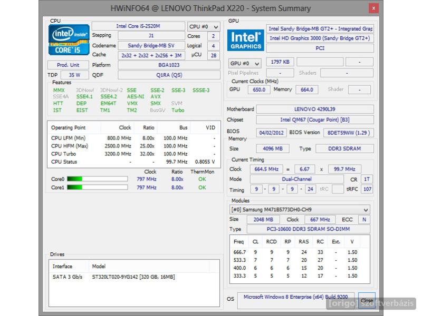This screenshot has width=422, height=316.
Task: Click the Dual-Channel mode field
Action: pyautogui.click(x=297, y=179)
